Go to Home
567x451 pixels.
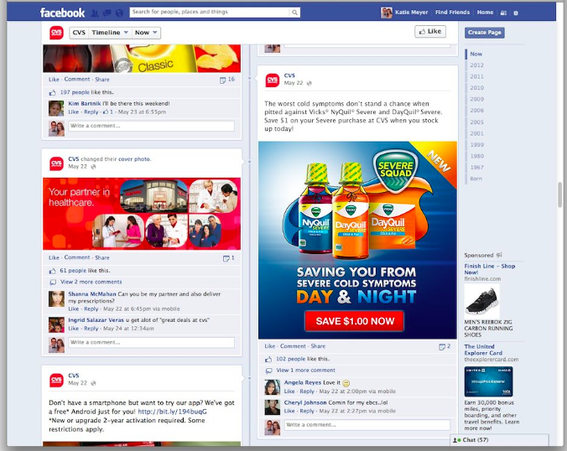coord(485,13)
